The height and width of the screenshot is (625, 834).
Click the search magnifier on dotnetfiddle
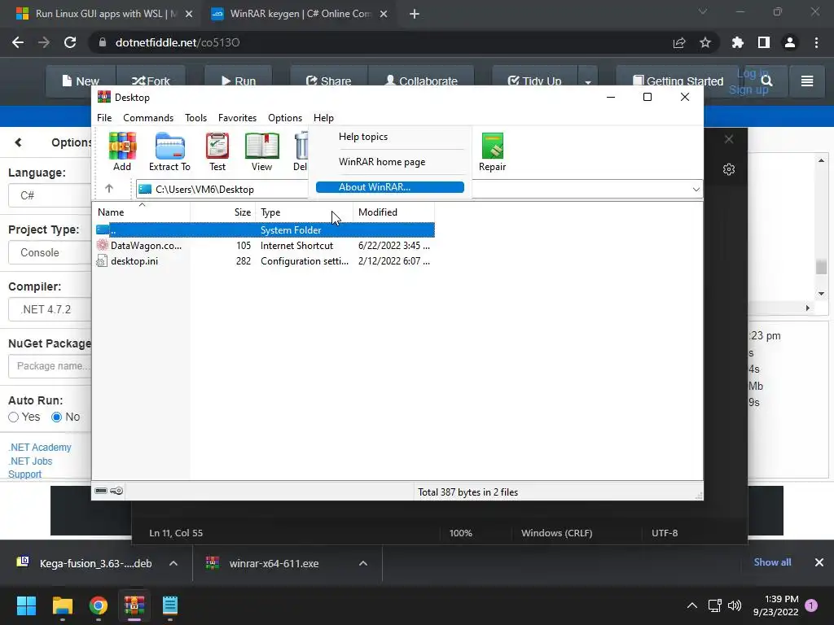pyautogui.click(x=766, y=81)
